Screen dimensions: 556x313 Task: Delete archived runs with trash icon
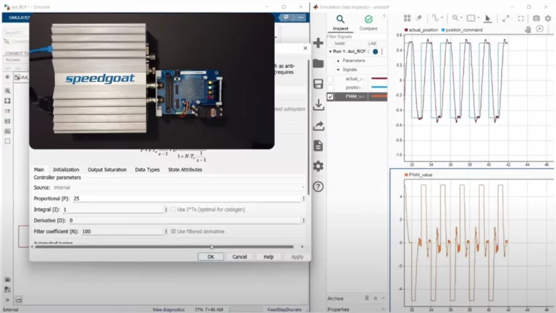pyautogui.click(x=367, y=298)
